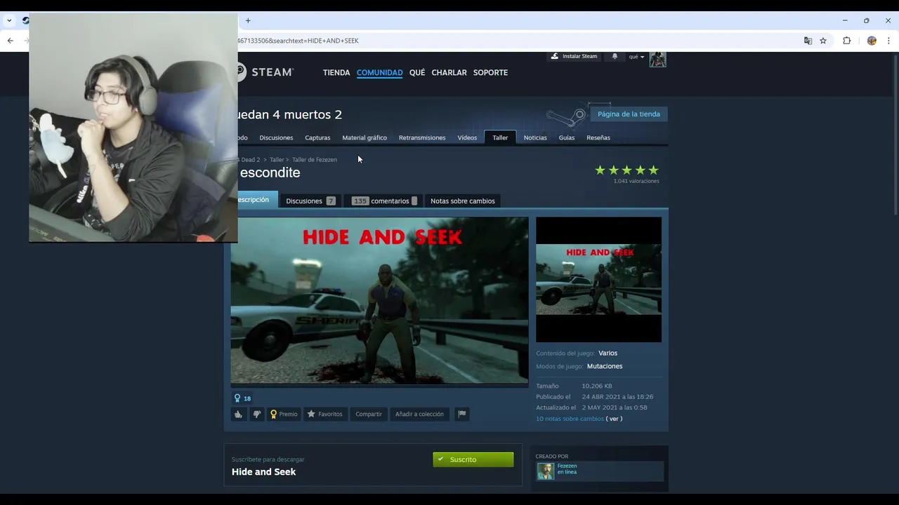Toggle the Suscrito subscription button
899x505 pixels.
point(473,459)
